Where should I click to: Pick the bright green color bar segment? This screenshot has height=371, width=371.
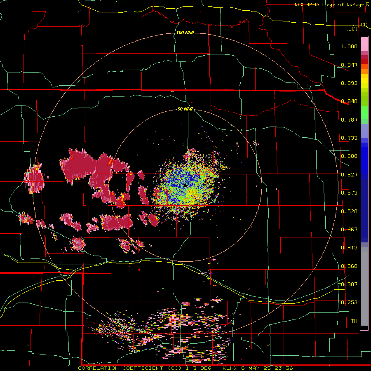click(364, 113)
